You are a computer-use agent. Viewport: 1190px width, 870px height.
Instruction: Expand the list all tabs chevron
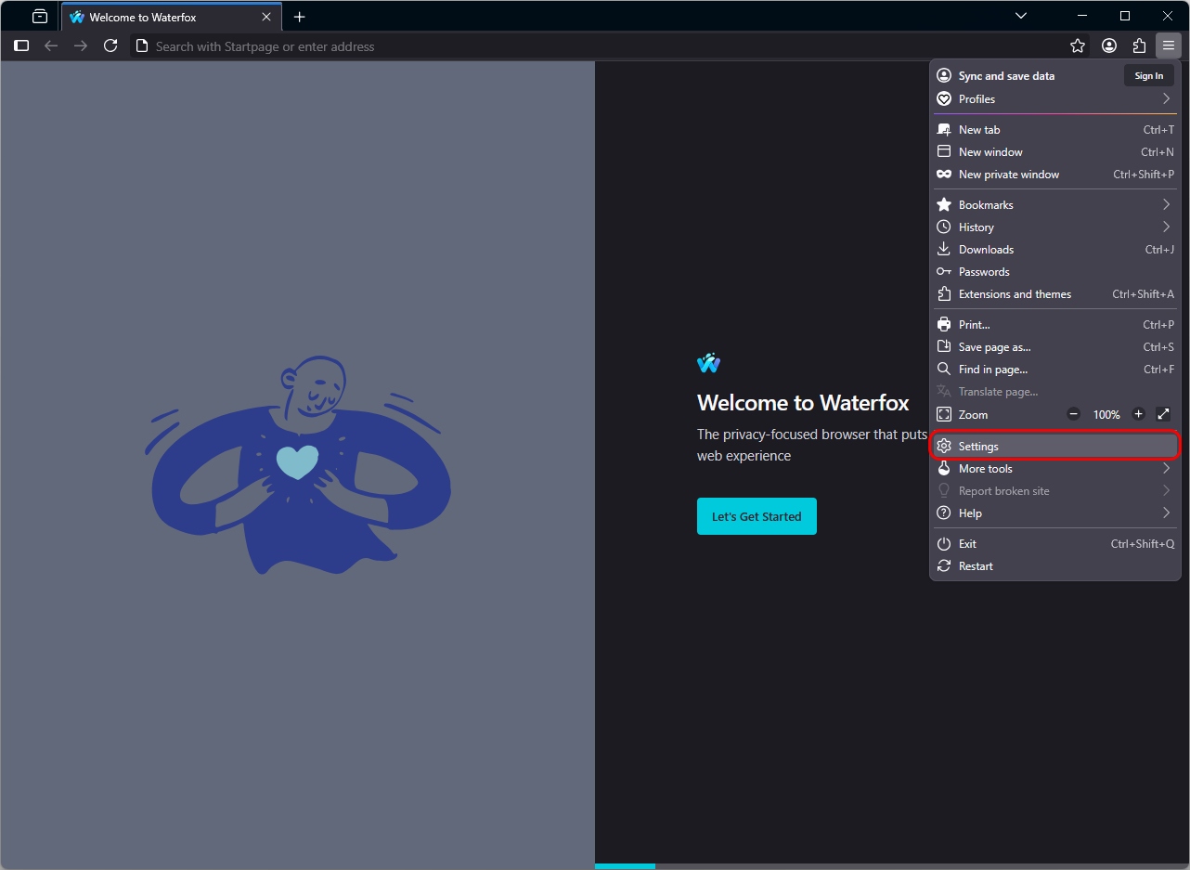pyautogui.click(x=1021, y=16)
